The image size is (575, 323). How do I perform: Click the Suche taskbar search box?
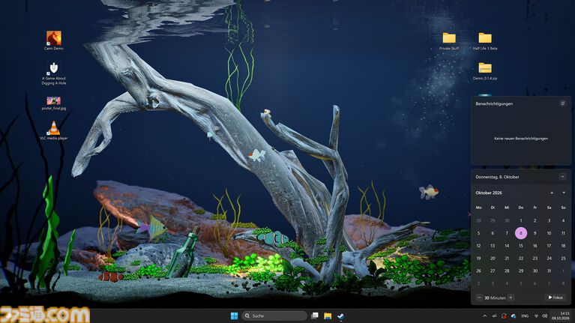[274, 316]
